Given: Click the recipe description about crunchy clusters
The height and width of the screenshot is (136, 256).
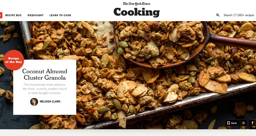Looking at the screenshot, I should coord(45,89).
